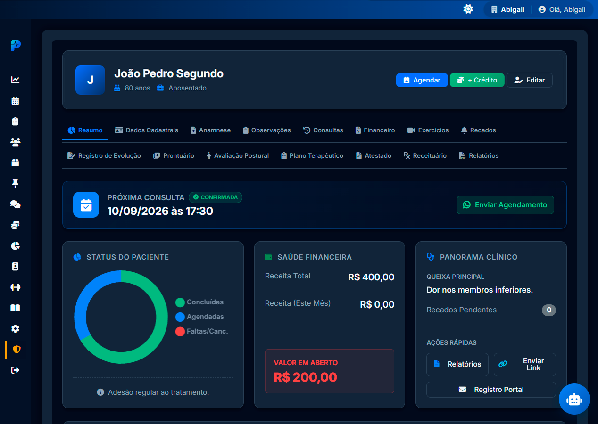Click the Valor em Aberto R$ 200,00 box
598x424 pixels.
[x=330, y=371]
